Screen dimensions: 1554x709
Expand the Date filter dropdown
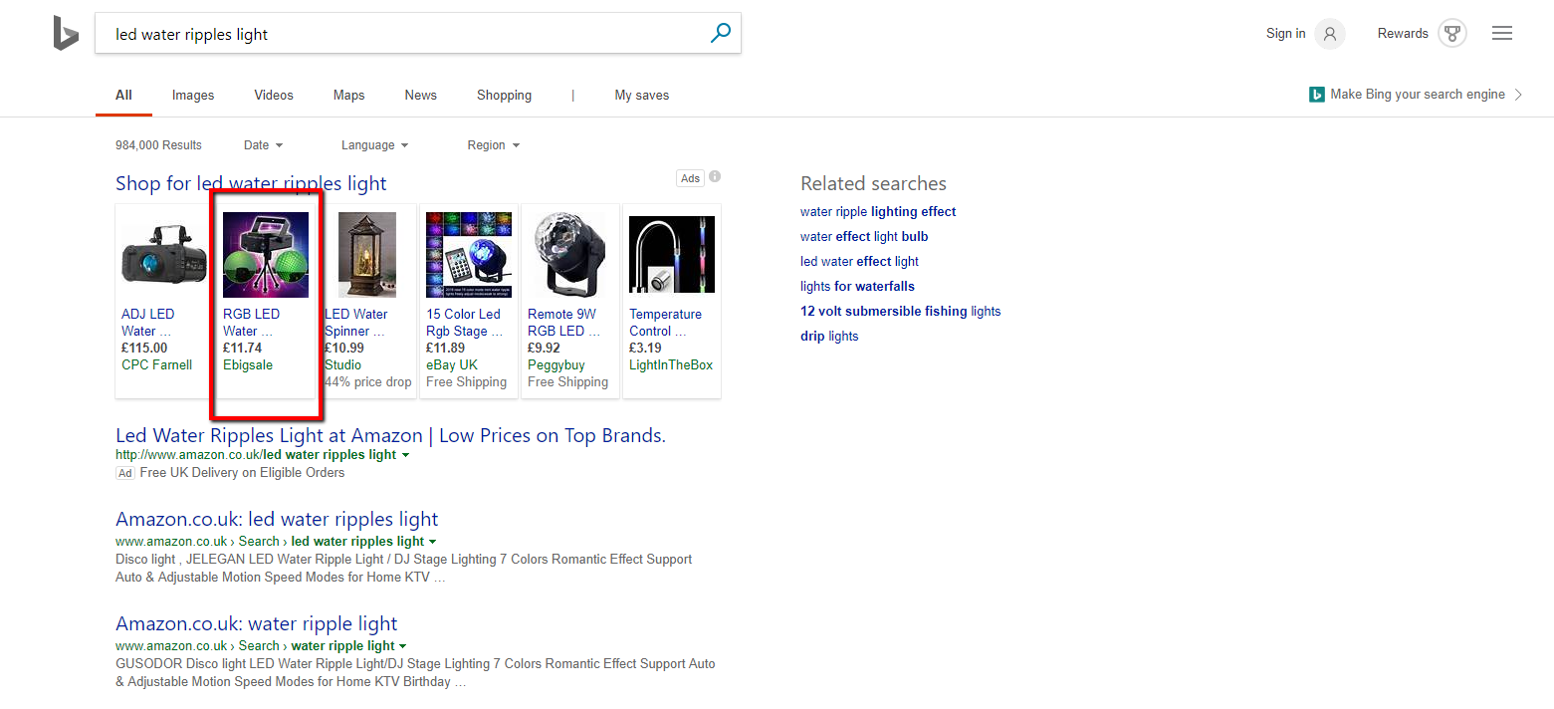263,145
